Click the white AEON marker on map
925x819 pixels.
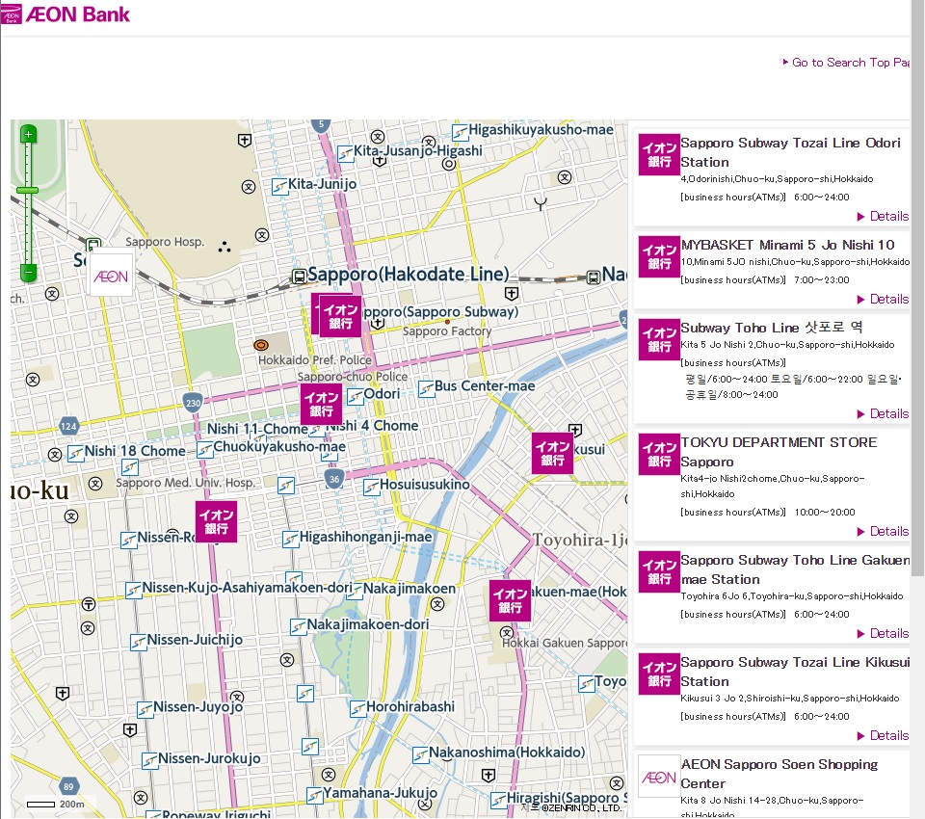pos(111,276)
